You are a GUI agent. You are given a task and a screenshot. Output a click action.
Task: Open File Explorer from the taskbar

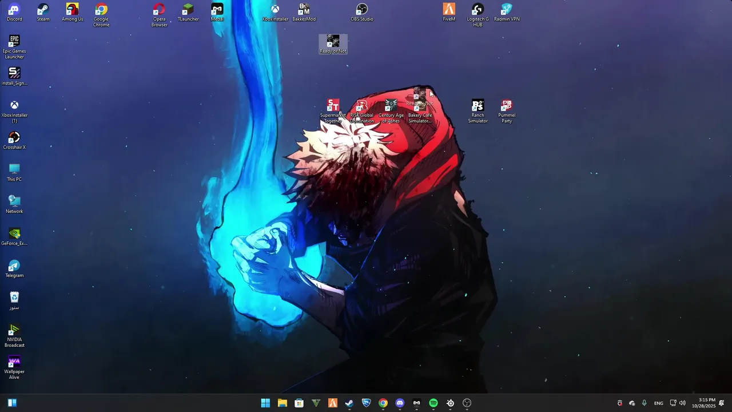(282, 403)
